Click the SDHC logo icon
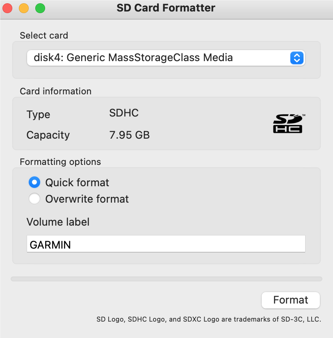Viewport: 333px width, 338px height. (x=289, y=123)
